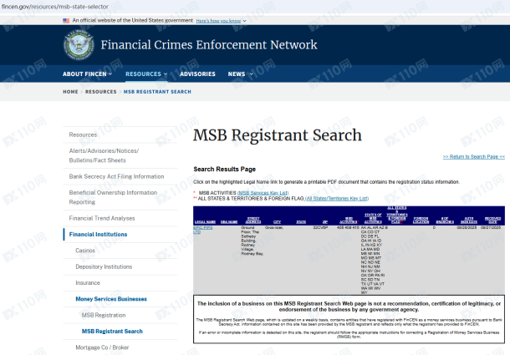This screenshot has height=355, width=510.
Task: Select Bank Secrecy Act Filing Information sidebar item
Action: (116, 176)
